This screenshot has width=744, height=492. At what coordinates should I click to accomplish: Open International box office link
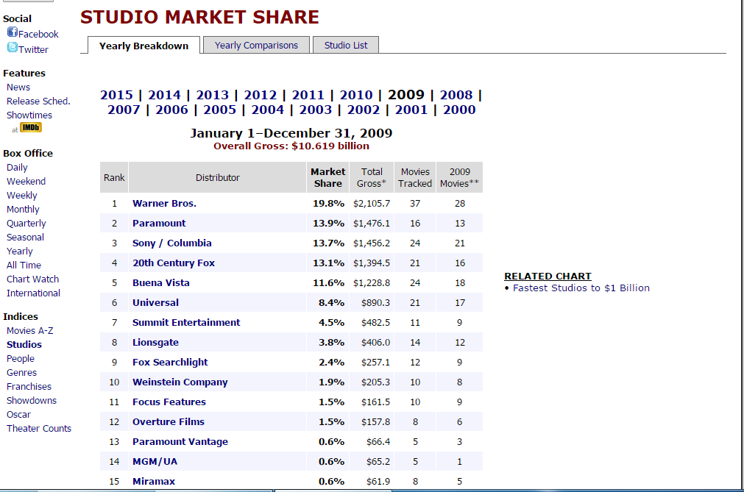[33, 293]
